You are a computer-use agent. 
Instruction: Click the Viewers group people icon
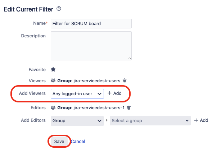click(x=53, y=81)
